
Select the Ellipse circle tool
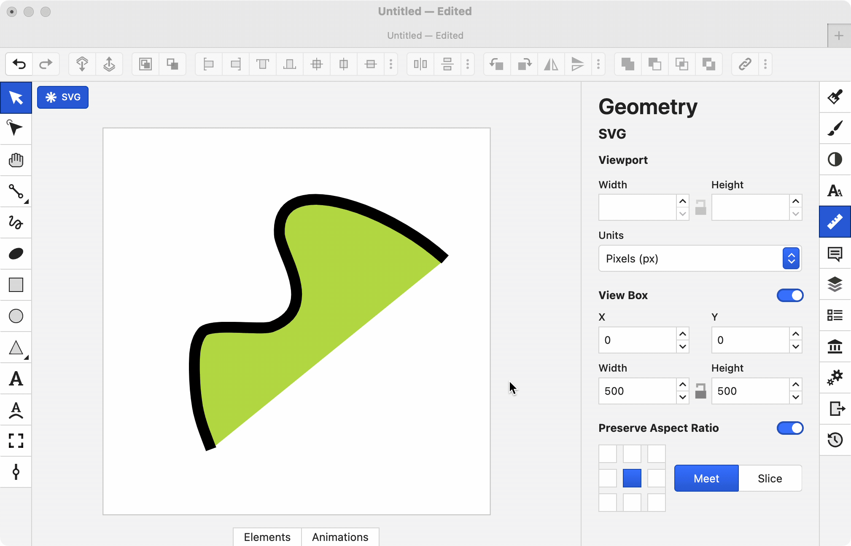point(16,316)
